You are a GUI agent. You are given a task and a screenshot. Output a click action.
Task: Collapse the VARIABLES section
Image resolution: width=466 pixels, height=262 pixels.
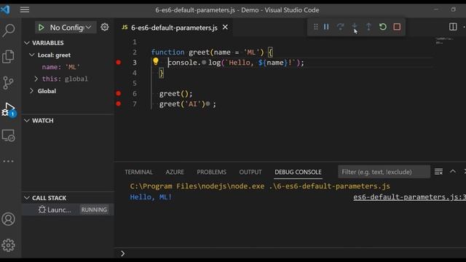27,43
